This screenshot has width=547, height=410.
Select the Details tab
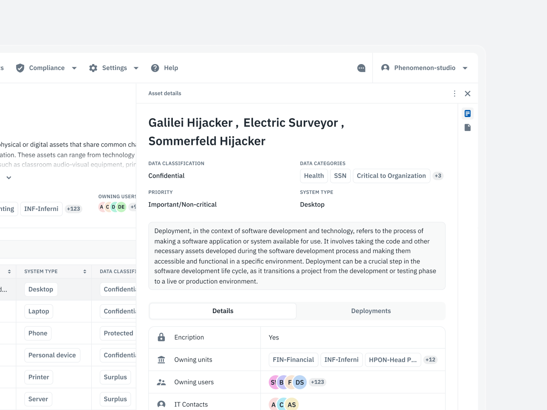223,311
